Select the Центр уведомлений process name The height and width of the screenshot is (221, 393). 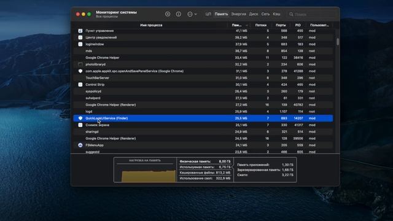101,37
